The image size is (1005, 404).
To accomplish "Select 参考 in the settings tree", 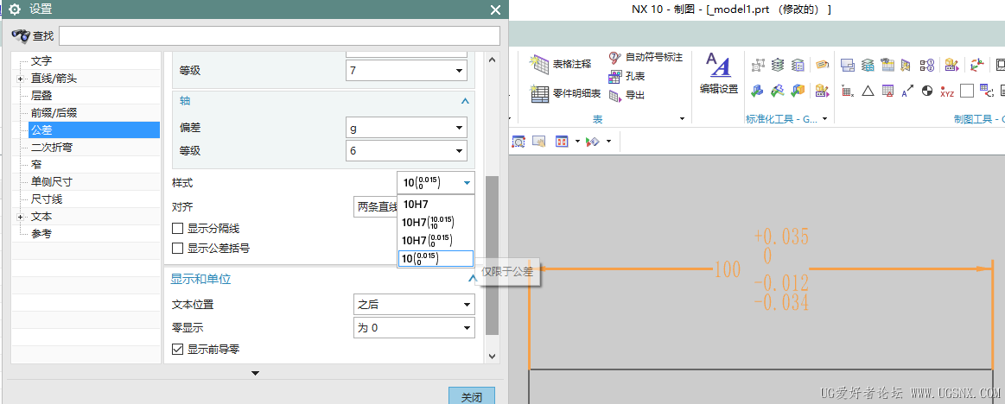I will pyautogui.click(x=41, y=234).
